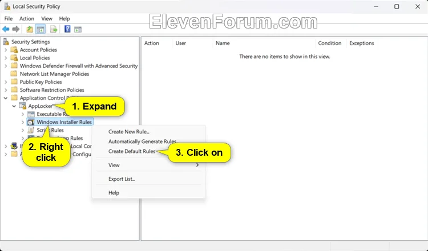Maximize the Local Security Policy window

[397, 6]
